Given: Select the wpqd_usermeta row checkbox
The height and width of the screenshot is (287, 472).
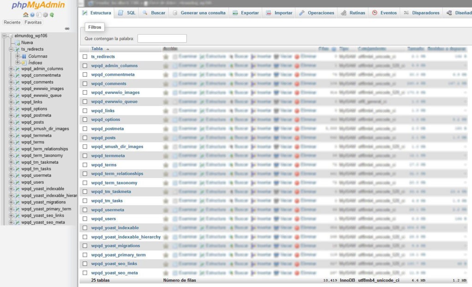Looking at the screenshot, I should 85,210.
